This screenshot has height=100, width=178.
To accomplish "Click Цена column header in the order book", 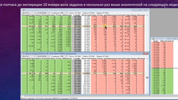I will 156,41.
